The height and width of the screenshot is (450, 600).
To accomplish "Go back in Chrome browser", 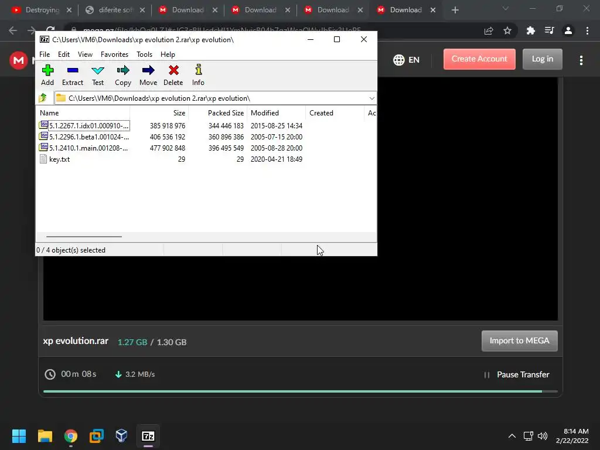I will click(13, 30).
